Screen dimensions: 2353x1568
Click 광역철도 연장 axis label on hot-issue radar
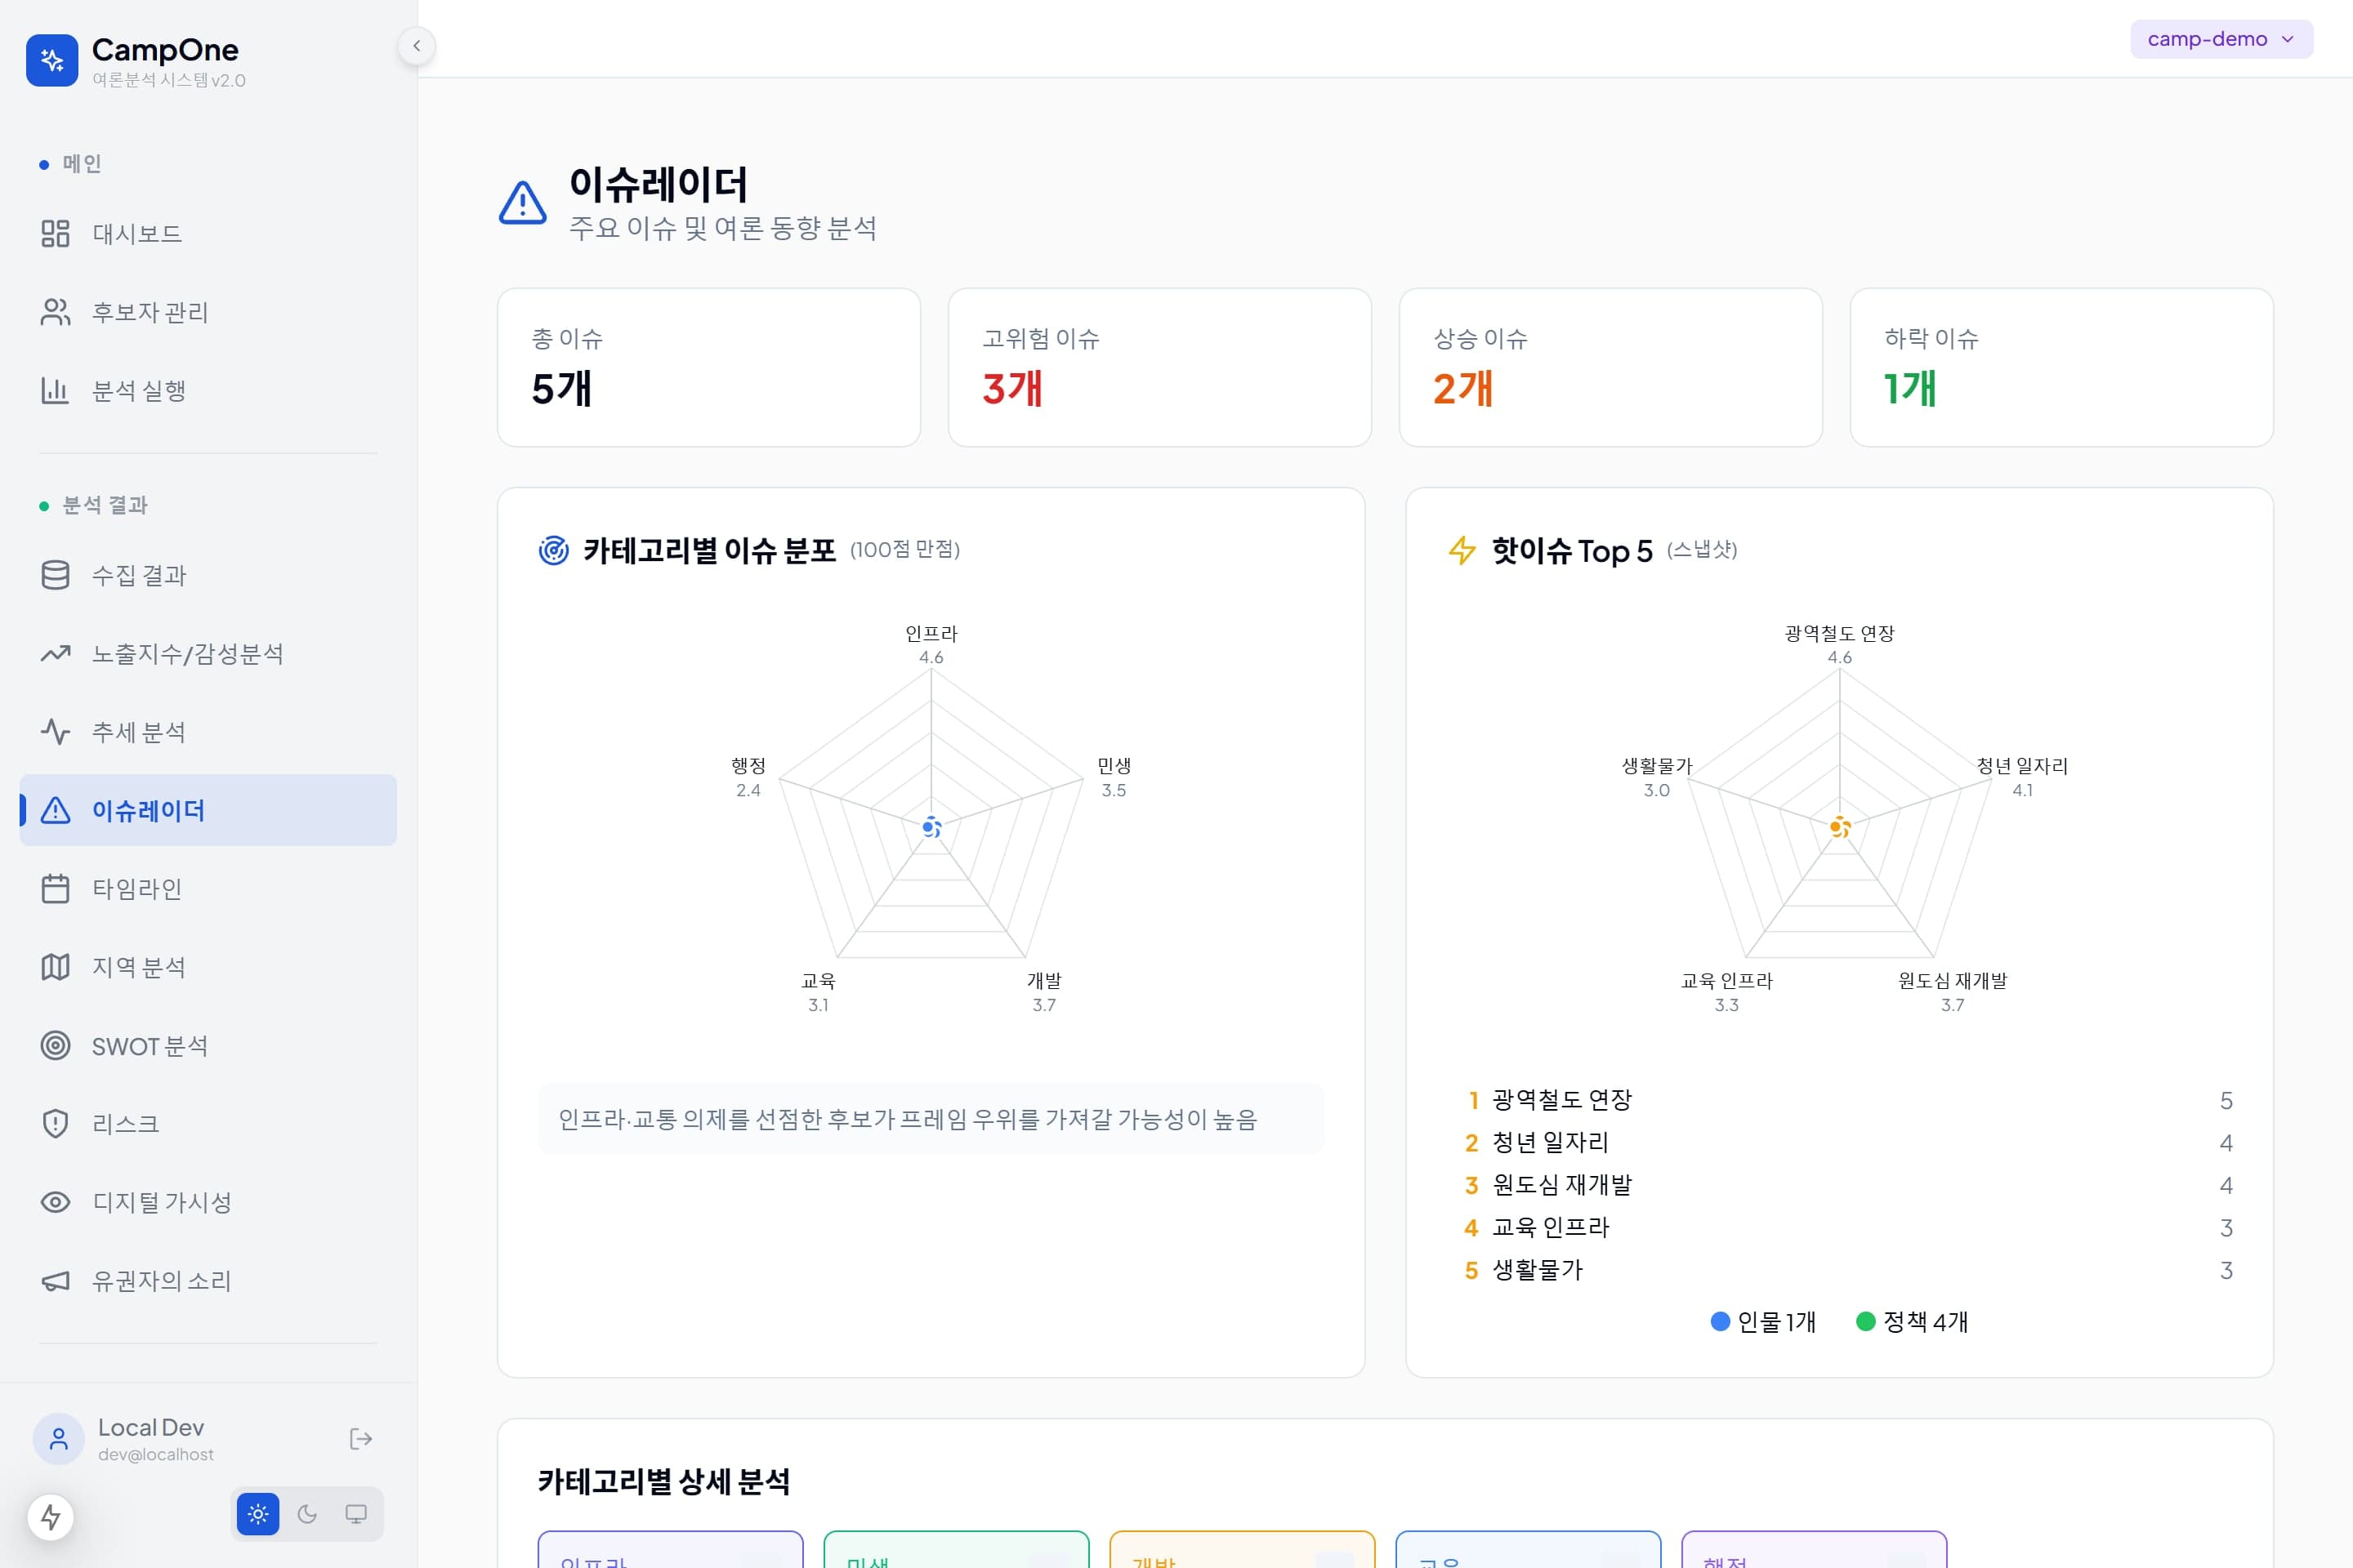tap(1840, 633)
